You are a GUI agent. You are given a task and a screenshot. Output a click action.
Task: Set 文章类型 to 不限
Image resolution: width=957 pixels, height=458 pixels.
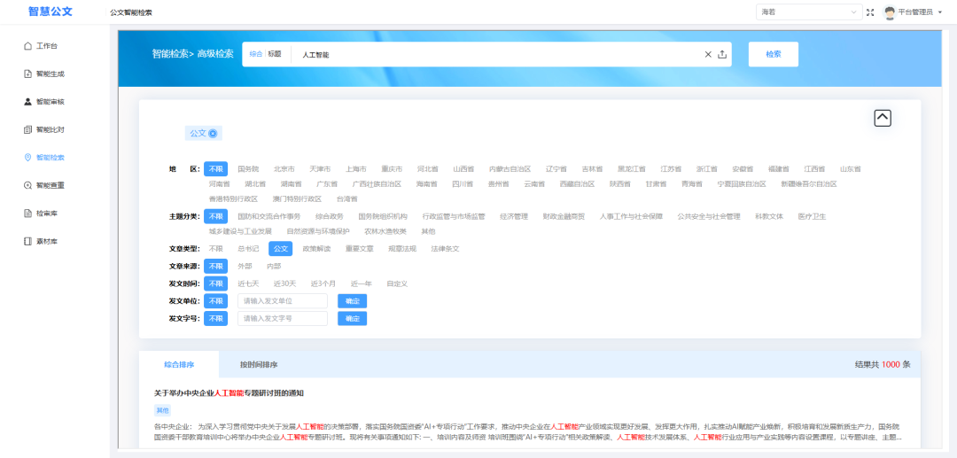[215, 249]
